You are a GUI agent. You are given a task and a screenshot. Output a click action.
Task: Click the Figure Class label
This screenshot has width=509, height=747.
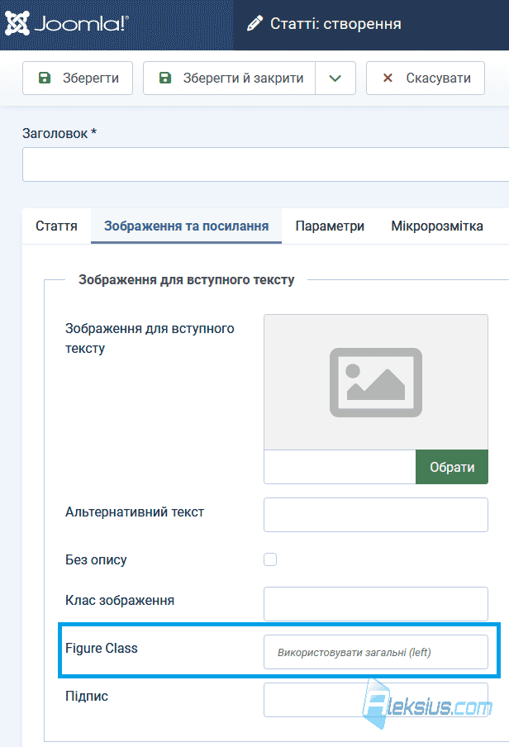[101, 649]
